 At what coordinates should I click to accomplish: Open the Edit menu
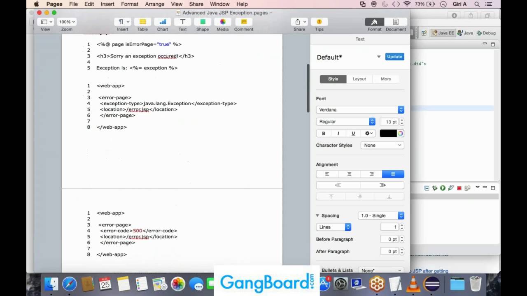89,4
